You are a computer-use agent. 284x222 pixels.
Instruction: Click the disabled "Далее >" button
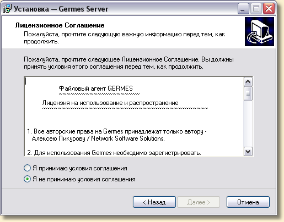click(x=199, y=202)
